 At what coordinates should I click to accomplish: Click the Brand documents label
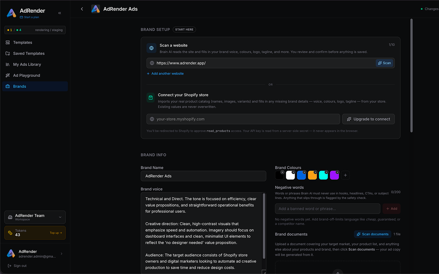pos(291,234)
